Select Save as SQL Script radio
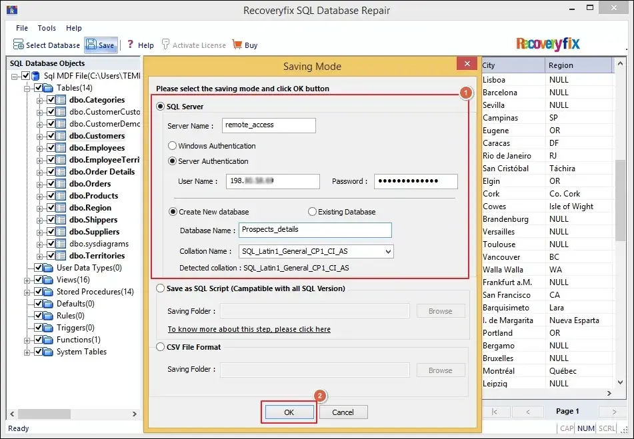 coord(161,288)
